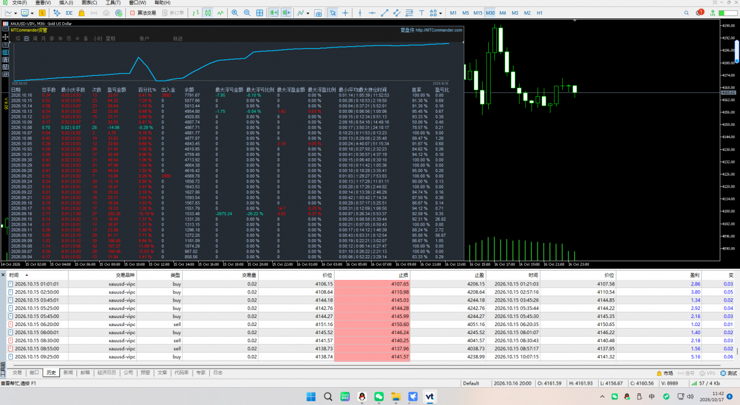Show hidden system tray icons chevron
The width and height of the screenshot is (740, 405).
pos(602,396)
